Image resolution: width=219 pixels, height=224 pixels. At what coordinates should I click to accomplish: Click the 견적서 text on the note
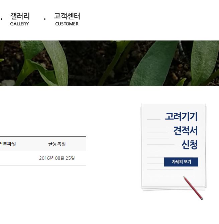[x=186, y=131]
